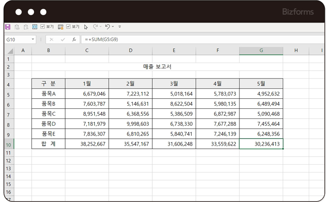This screenshot has width=328, height=202.
Task: Click the Paste Values clipboard icon
Action: [x=17, y=27]
